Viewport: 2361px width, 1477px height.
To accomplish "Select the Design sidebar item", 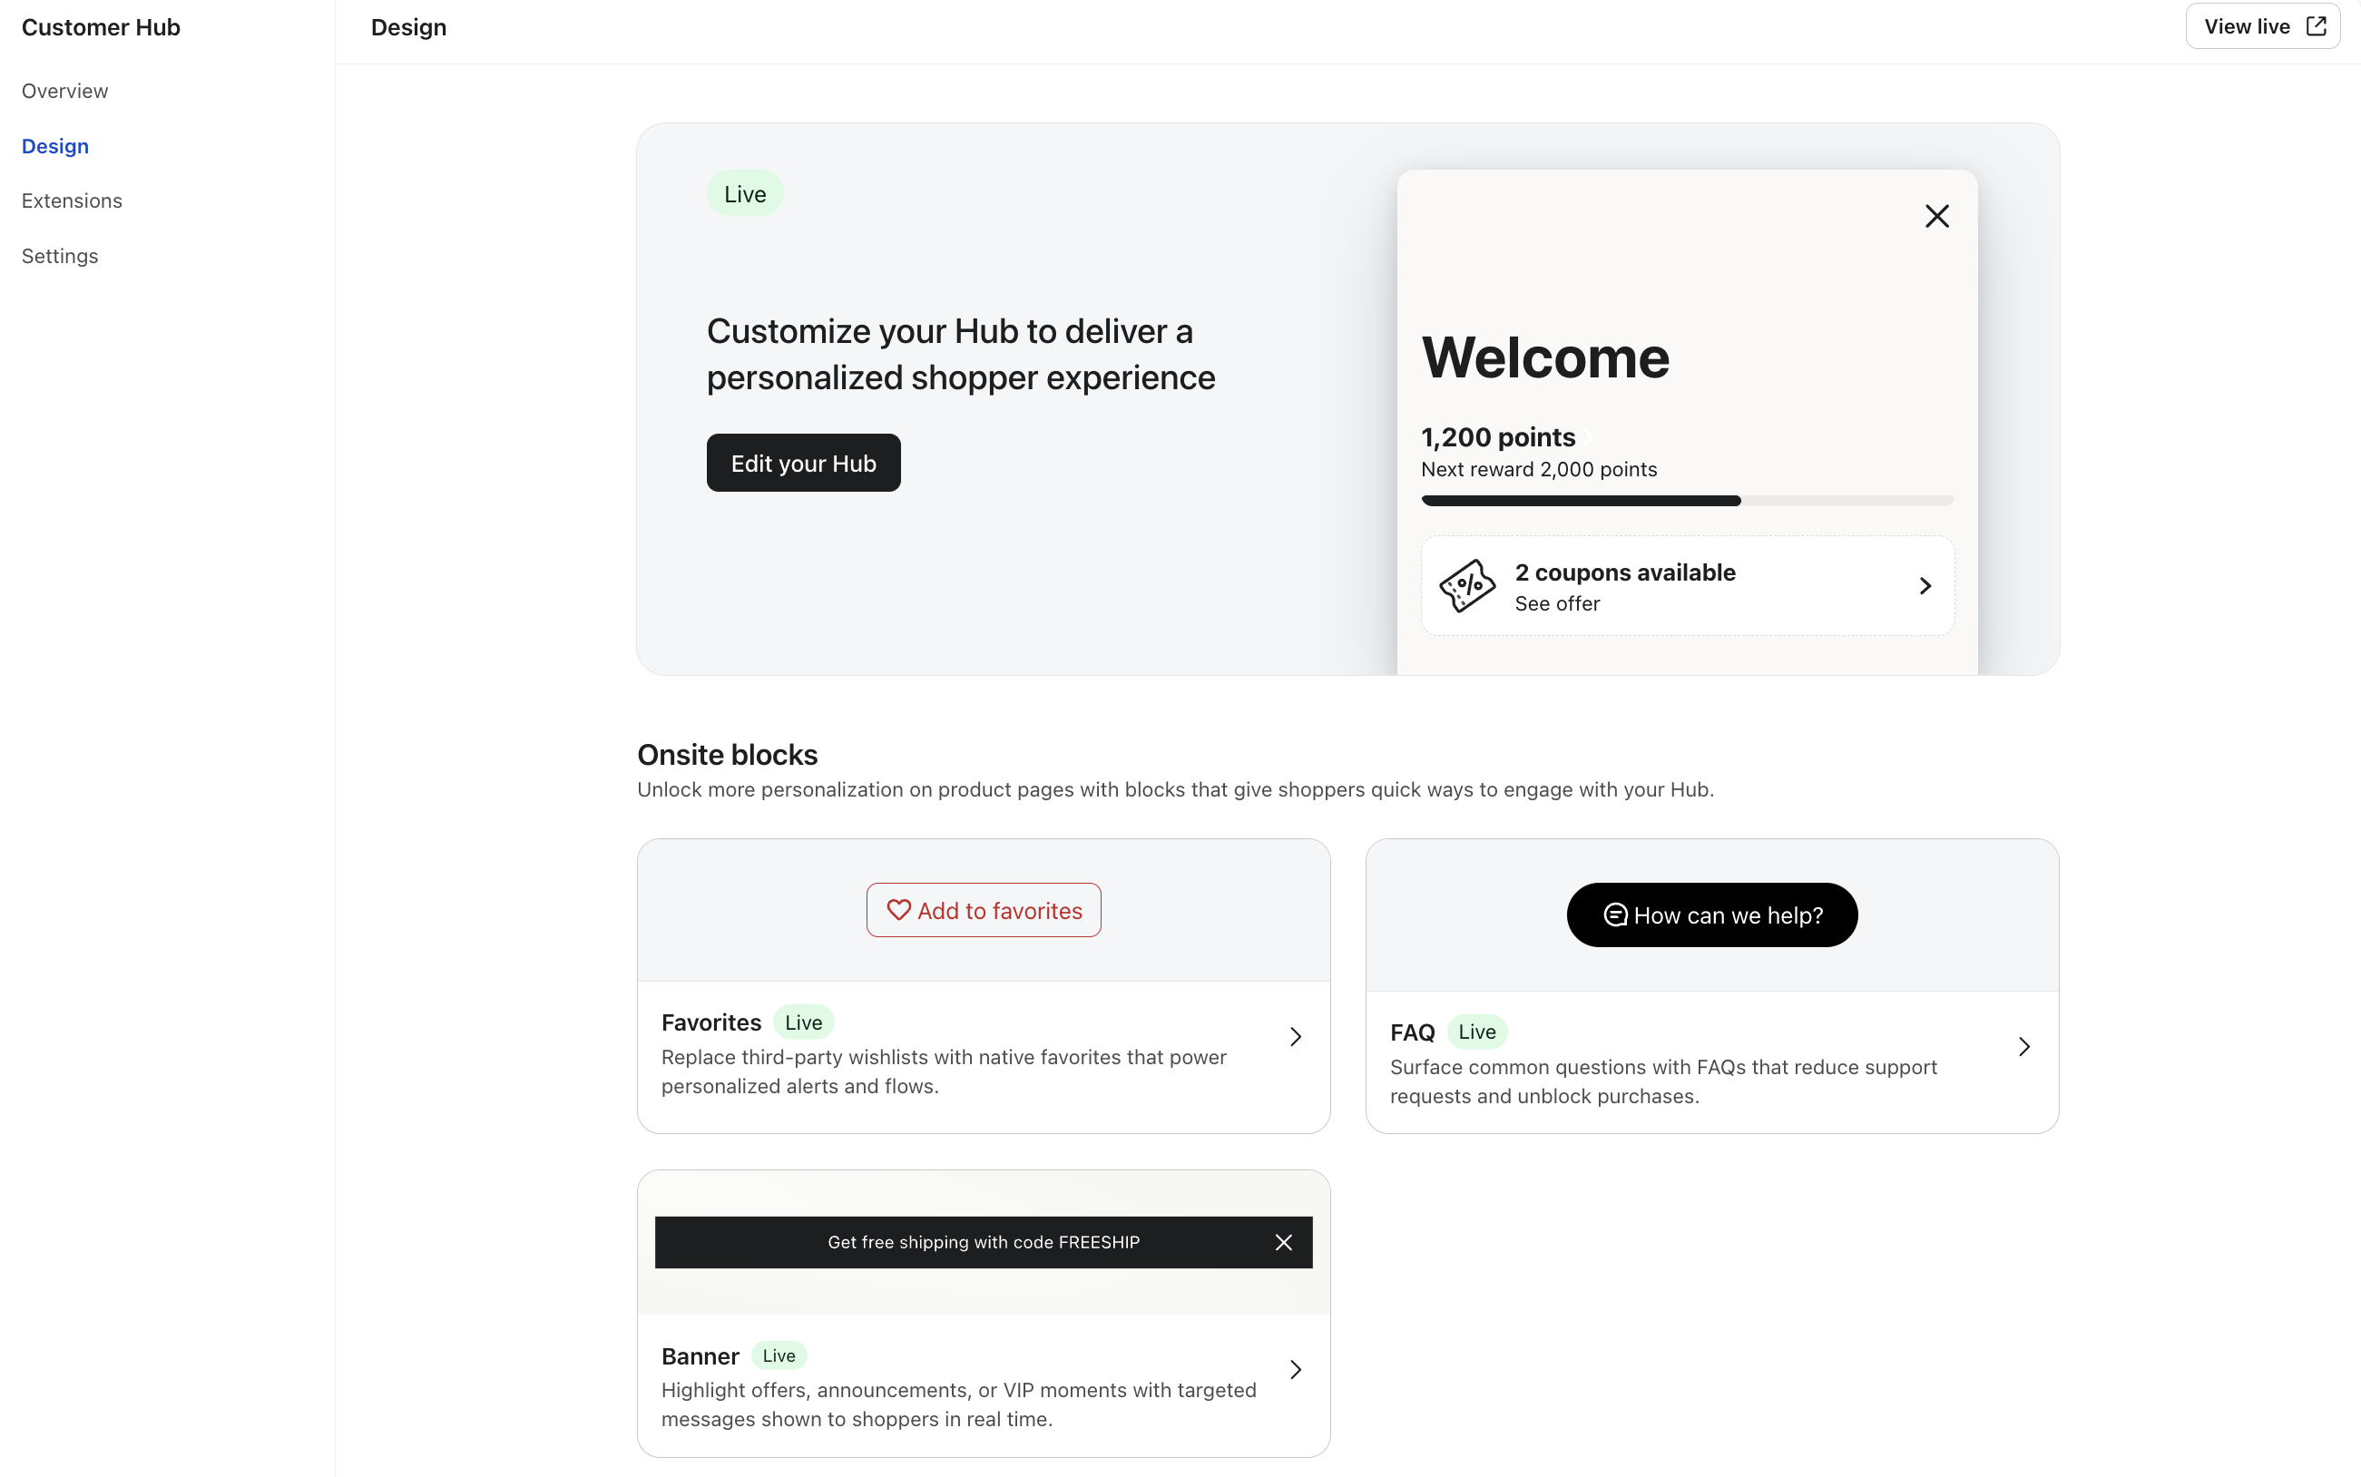I will point(54,147).
